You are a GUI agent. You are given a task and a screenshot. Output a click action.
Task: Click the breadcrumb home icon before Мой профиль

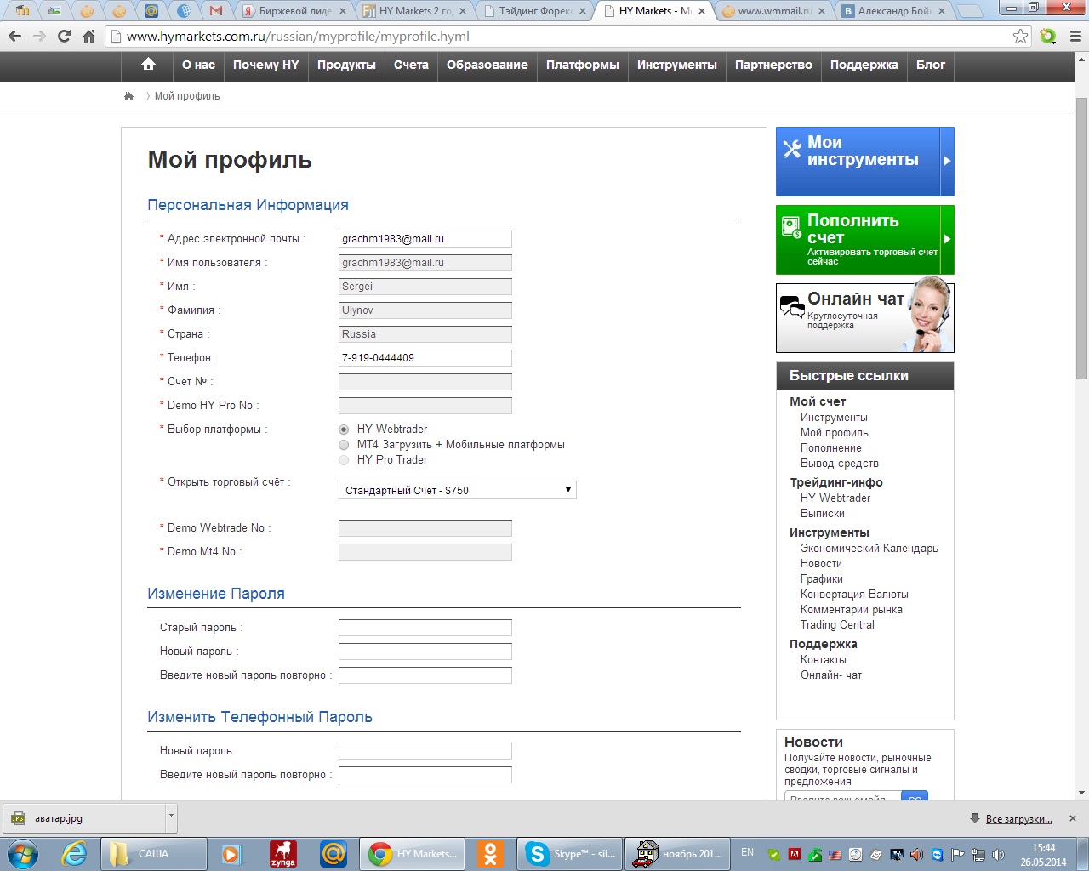(x=129, y=96)
